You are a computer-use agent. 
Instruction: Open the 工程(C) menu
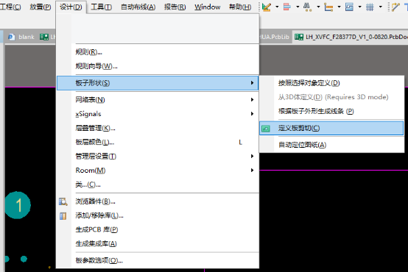pyautogui.click(x=10, y=7)
